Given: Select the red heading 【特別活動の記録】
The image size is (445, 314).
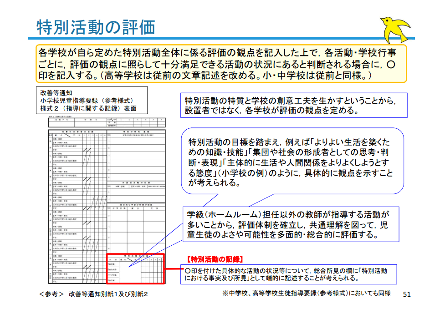Looking at the screenshot, I should point(215,259).
